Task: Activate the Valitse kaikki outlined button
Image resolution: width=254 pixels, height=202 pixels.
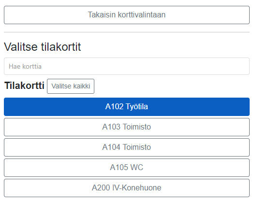Action: [71, 87]
